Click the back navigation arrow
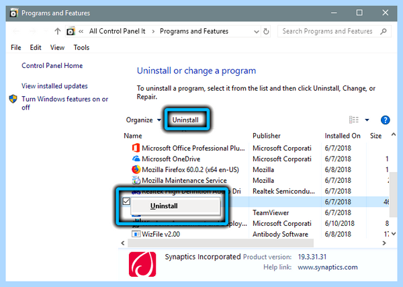Screen dimensions: 403x287 point(16,32)
